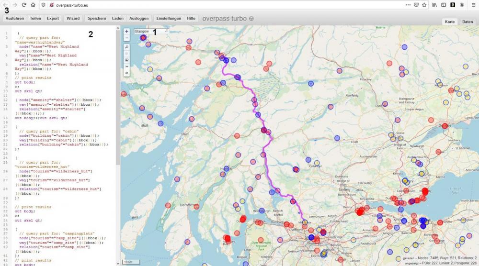
Task: Click the zoom-to-data magnifier map control
Action: (x=126, y=47)
